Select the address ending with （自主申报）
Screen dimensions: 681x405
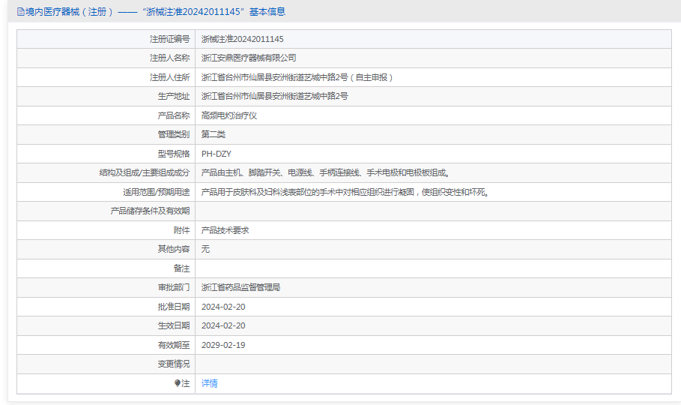pyautogui.click(x=297, y=77)
